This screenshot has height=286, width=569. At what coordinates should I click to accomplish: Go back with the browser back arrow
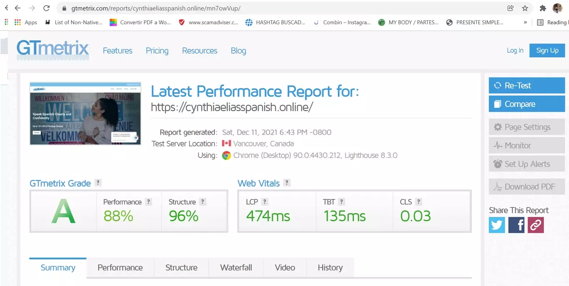click(17, 8)
